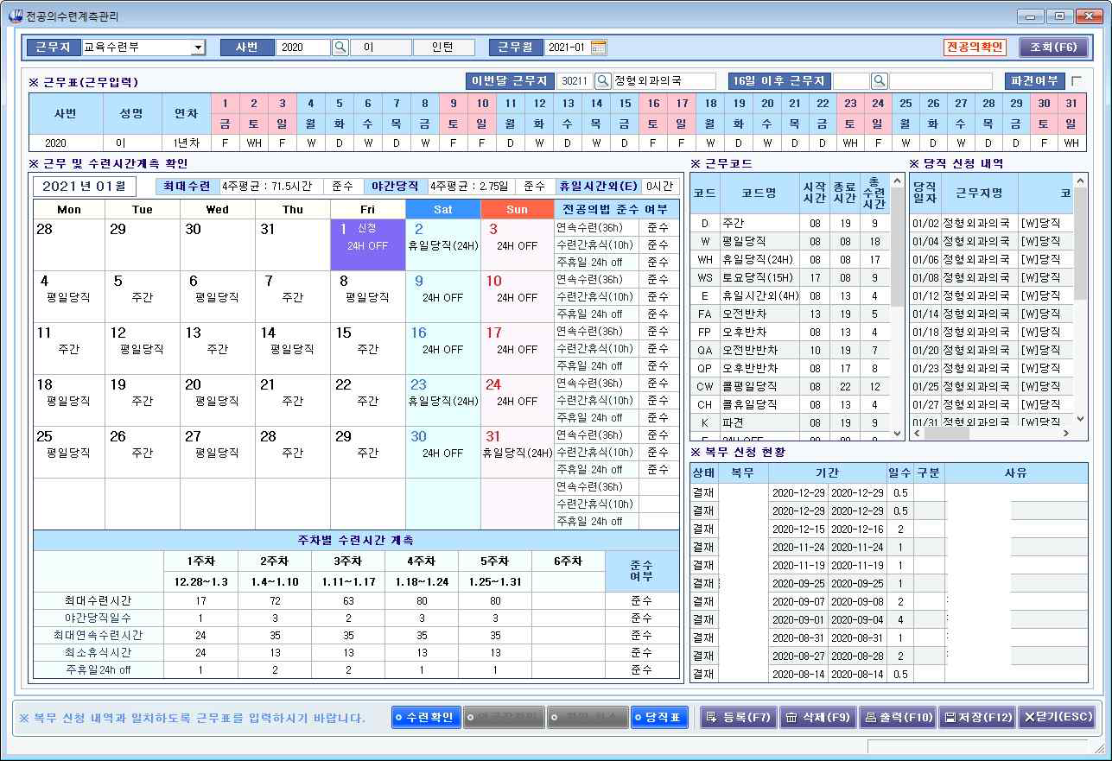Select calendar day 17 24H OFF

coord(517,348)
